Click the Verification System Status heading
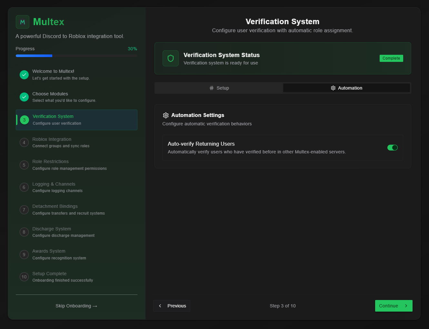429x329 pixels. (x=222, y=55)
